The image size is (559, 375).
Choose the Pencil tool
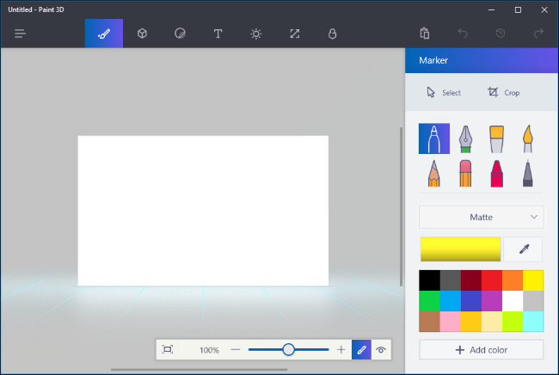pos(433,173)
